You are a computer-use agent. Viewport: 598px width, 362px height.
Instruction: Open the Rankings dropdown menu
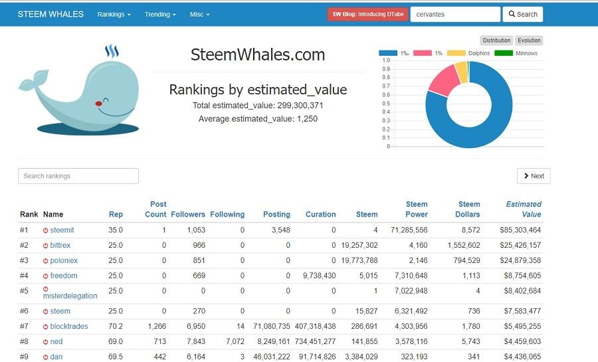coord(114,14)
